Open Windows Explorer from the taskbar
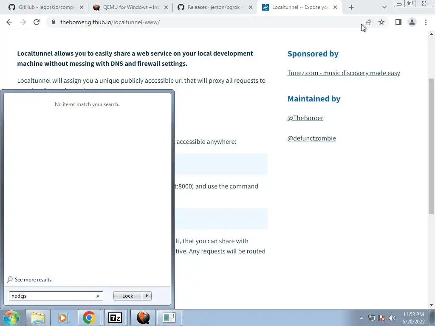 click(38, 318)
